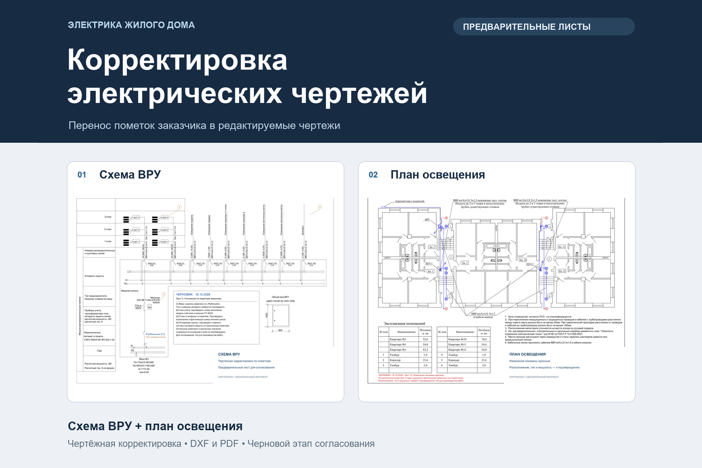Viewport: 702px width, 468px height.
Task: Select the «ЭЛЕКТРИКА ЖИЛОГО ДОМА» header label
Action: (x=131, y=25)
